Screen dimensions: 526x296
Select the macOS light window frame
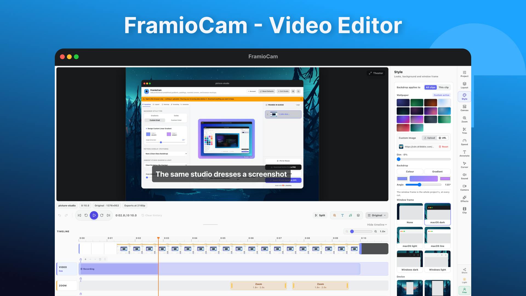click(410, 238)
